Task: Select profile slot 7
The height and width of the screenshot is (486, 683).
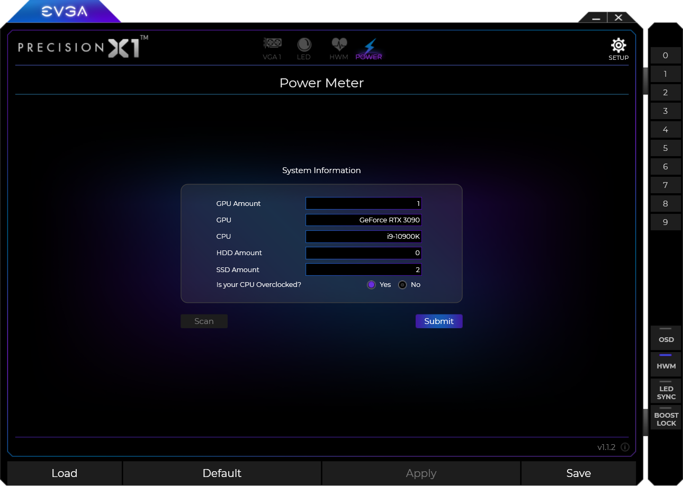Action: (666, 185)
